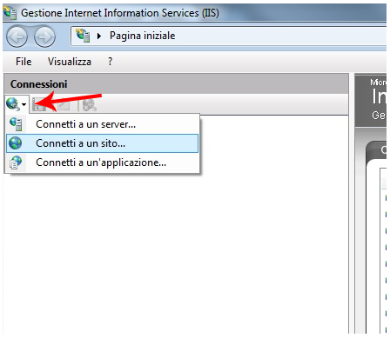Viewport: 390px width, 338px height.
Task: Open the ? help menu
Action: click(x=110, y=62)
